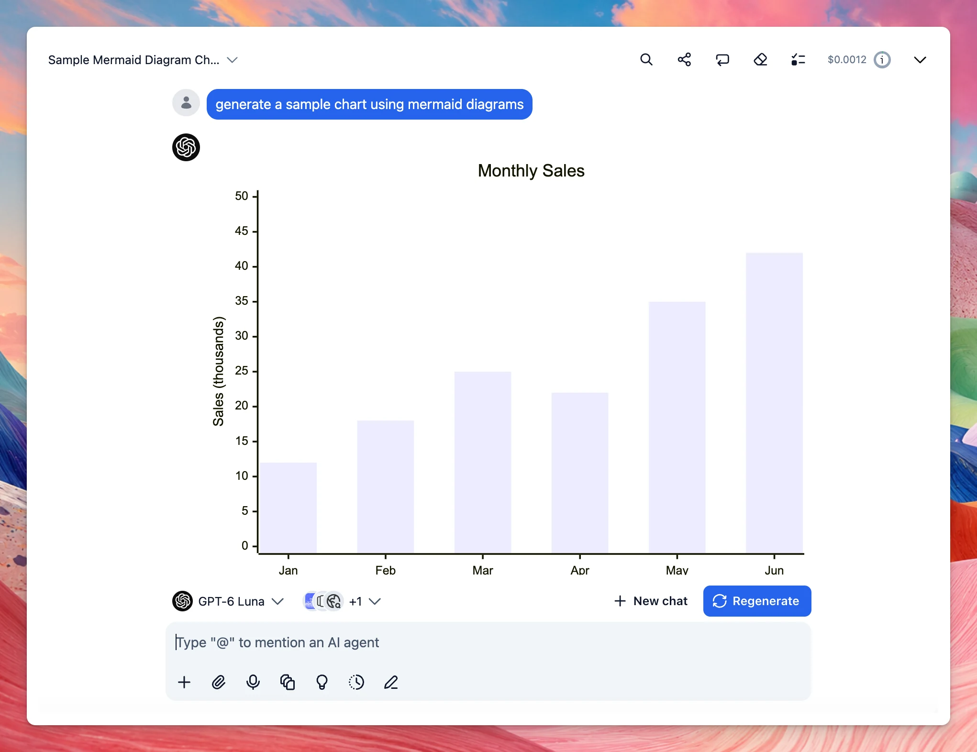This screenshot has height=752, width=977.
Task: Click the $0.0012 cost label
Action: (847, 60)
